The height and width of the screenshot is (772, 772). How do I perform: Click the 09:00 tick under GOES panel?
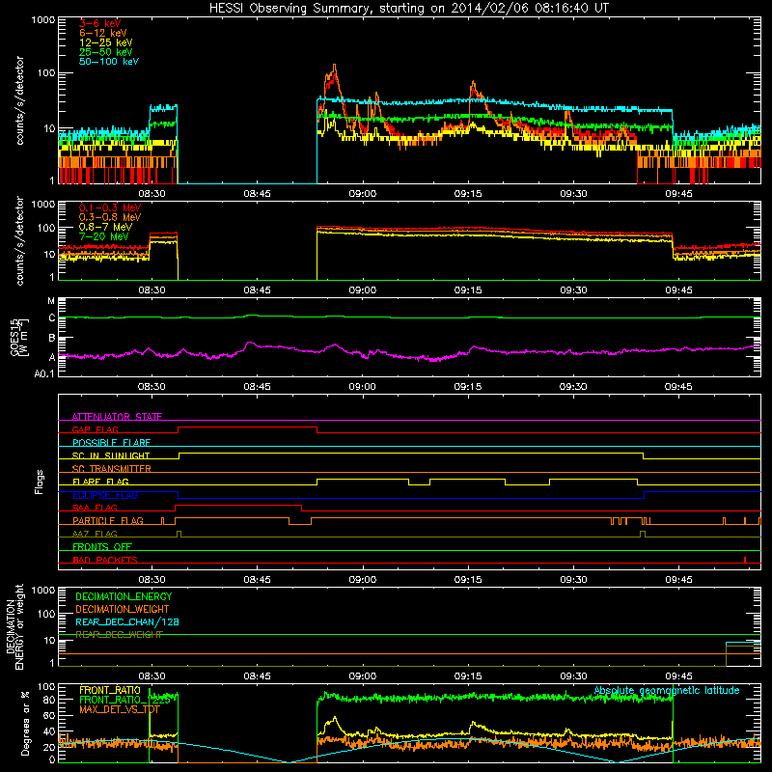click(x=363, y=387)
